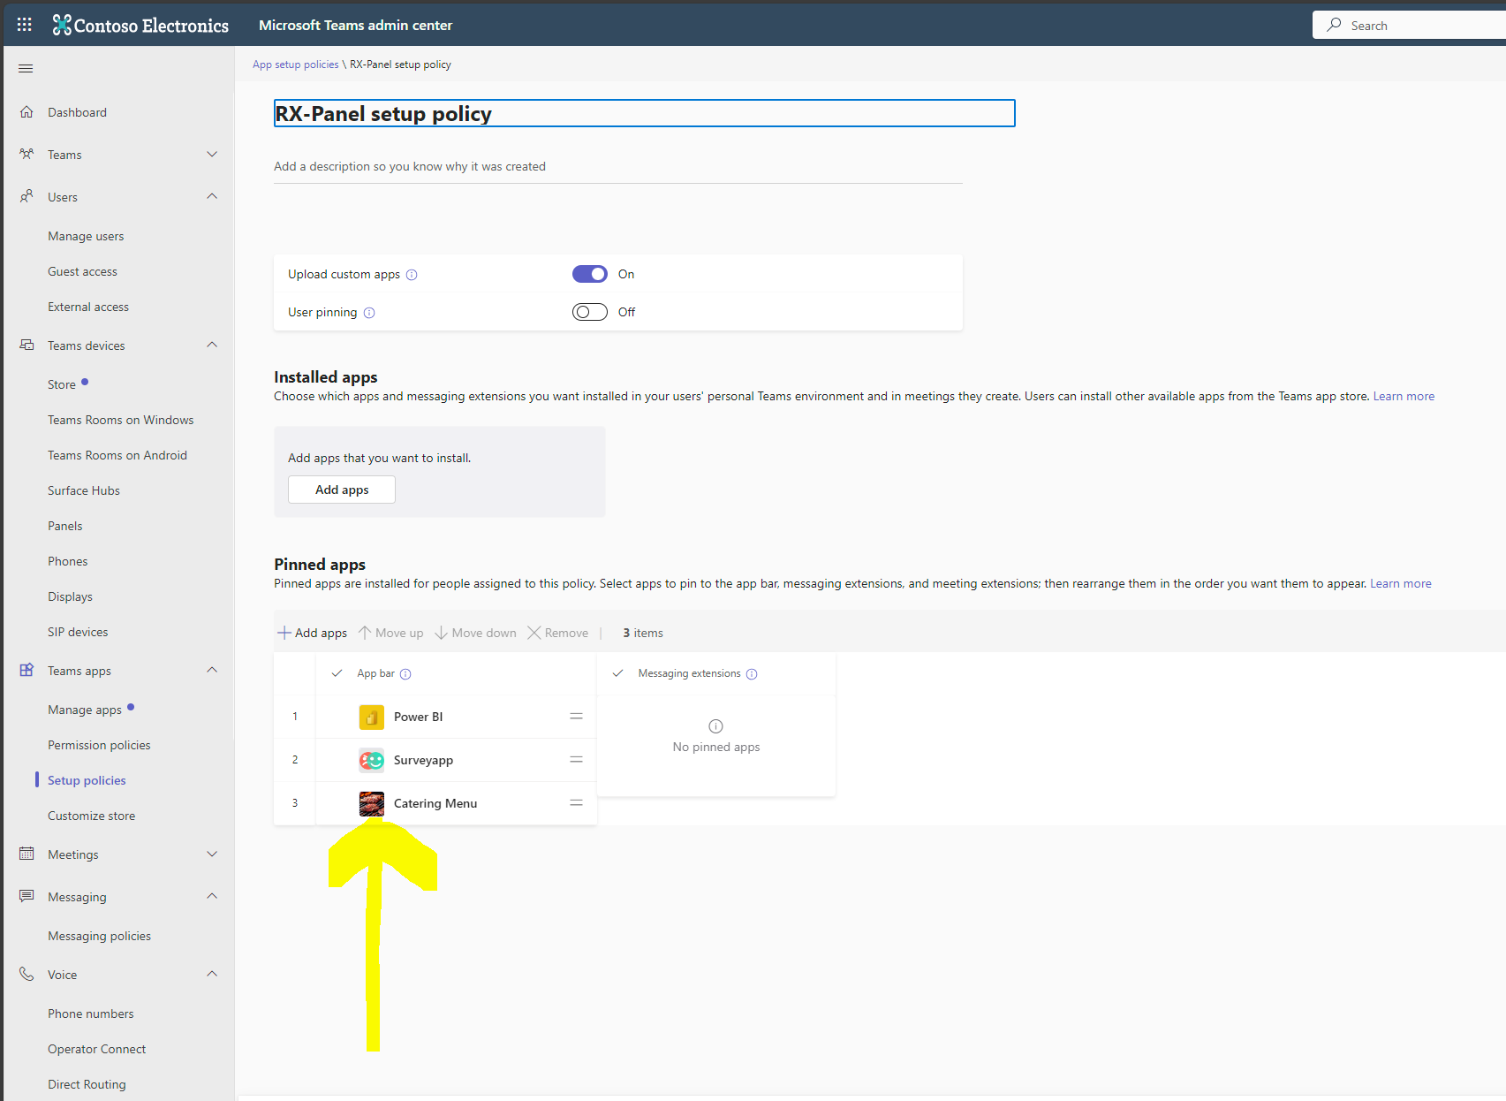Click the Add apps button for installed apps
Screen dimensions: 1506x1101
pyautogui.click(x=341, y=489)
